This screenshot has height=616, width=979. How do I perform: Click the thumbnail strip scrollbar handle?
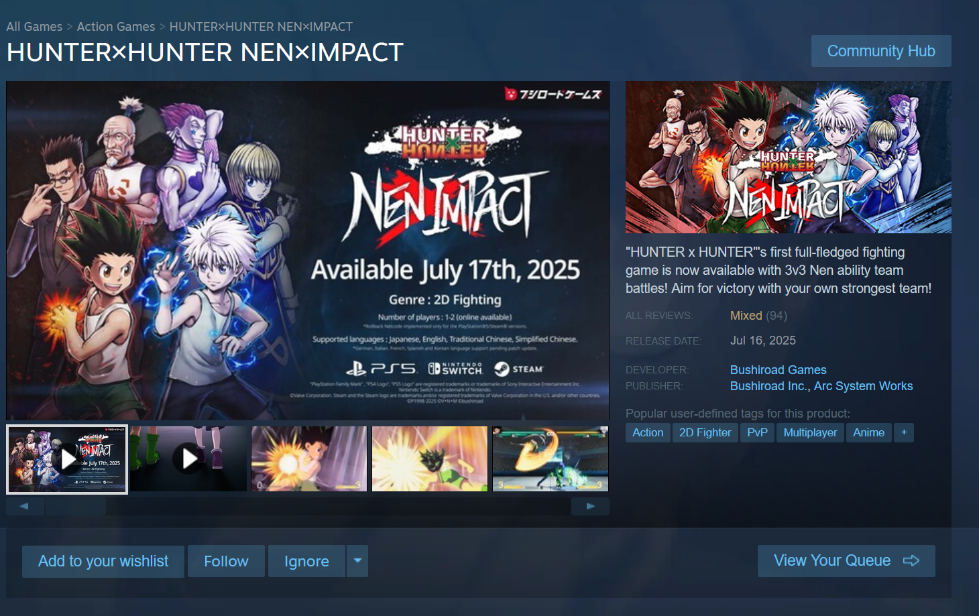click(x=75, y=506)
